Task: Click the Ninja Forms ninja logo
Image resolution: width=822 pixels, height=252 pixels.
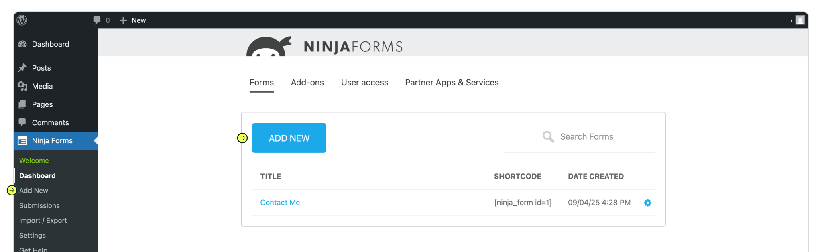Action: pyautogui.click(x=269, y=46)
